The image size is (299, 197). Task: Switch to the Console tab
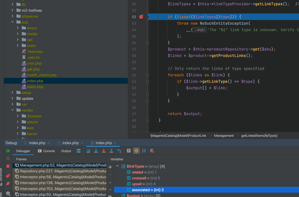46,151
